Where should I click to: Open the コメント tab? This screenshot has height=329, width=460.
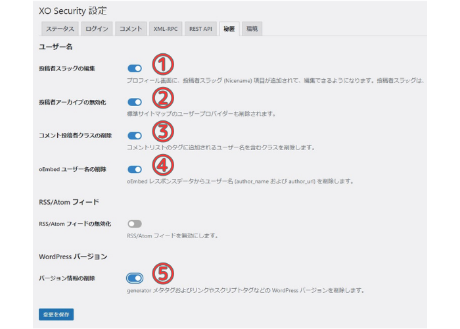[x=131, y=29]
